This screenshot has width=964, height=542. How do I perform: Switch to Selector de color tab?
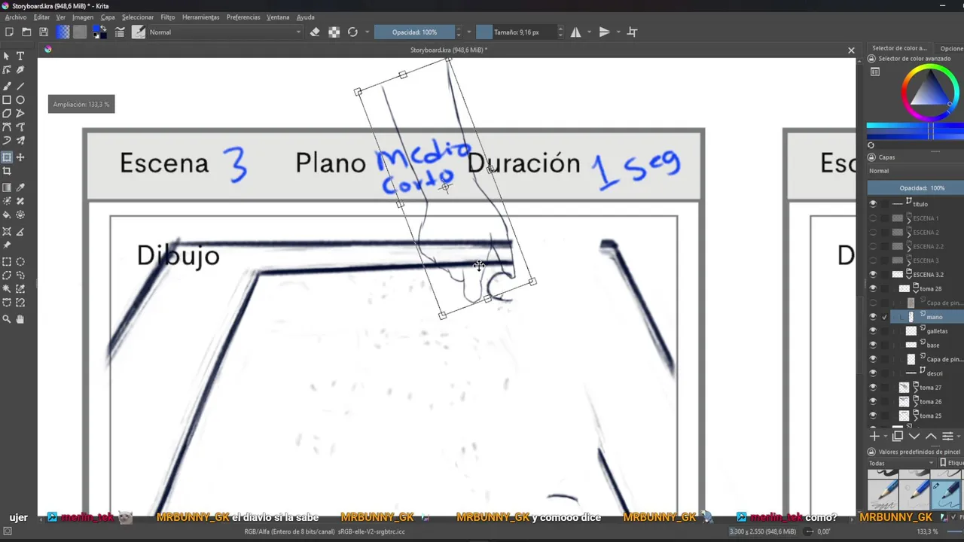click(899, 48)
